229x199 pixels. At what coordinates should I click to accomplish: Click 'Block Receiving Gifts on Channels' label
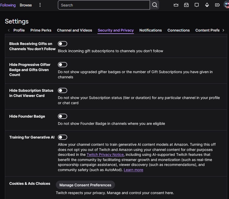(32, 46)
